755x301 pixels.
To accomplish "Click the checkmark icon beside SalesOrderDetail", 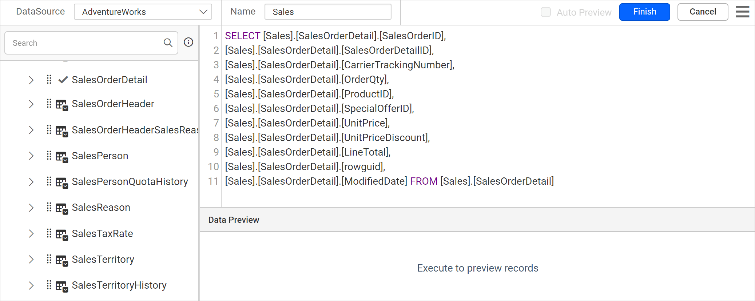I will click(62, 80).
